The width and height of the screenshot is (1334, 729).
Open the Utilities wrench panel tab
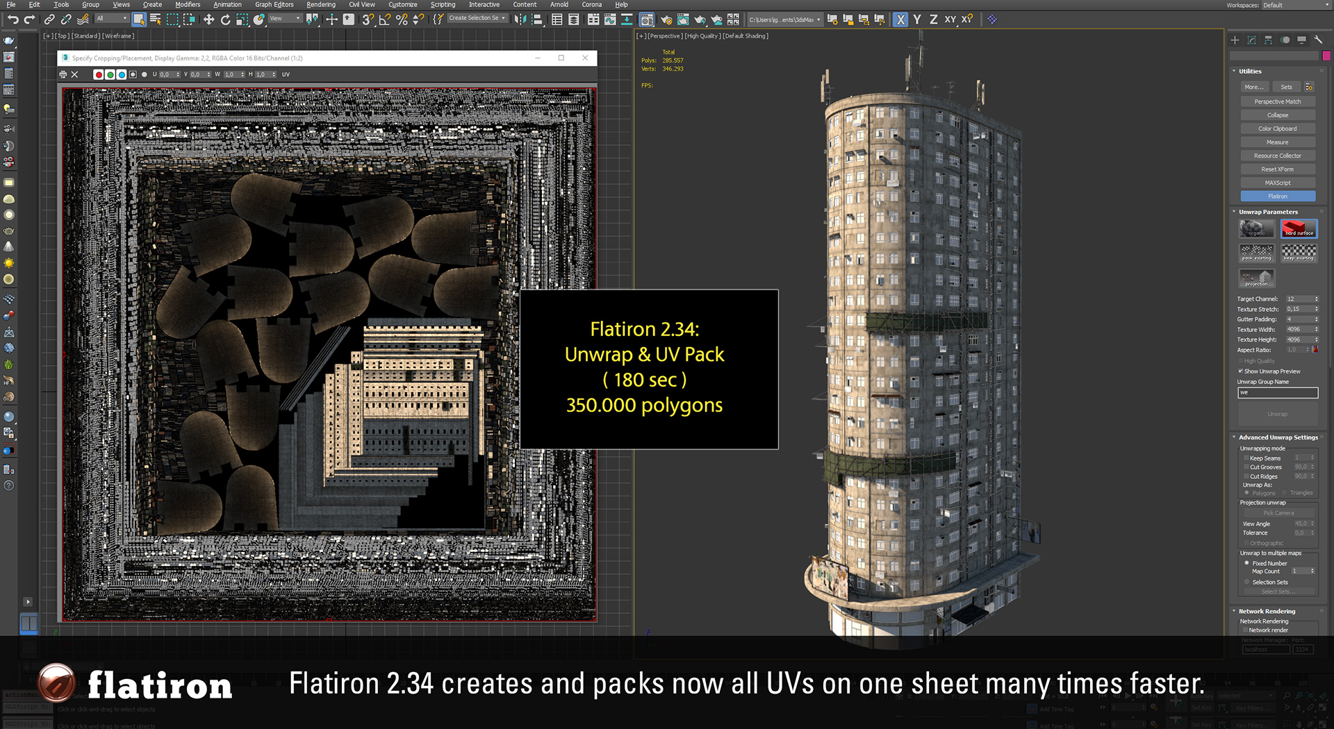click(1318, 40)
